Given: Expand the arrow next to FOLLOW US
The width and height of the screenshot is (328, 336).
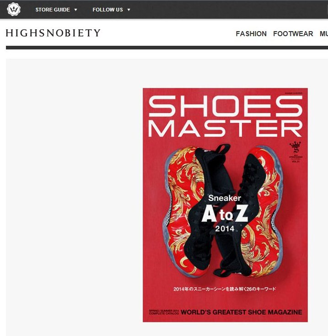Looking at the screenshot, I should tap(129, 10).
